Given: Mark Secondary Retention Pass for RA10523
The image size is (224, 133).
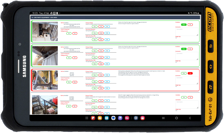Looking at the screenshot, I should (94, 33).
